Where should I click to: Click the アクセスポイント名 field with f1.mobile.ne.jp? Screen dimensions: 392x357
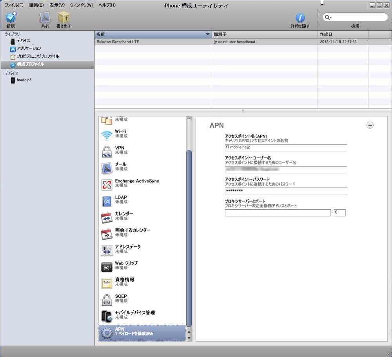click(286, 147)
